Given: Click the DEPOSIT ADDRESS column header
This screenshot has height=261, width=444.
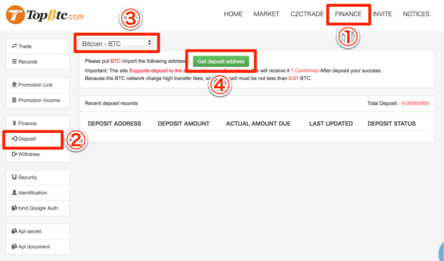Looking at the screenshot, I should pyautogui.click(x=114, y=124).
